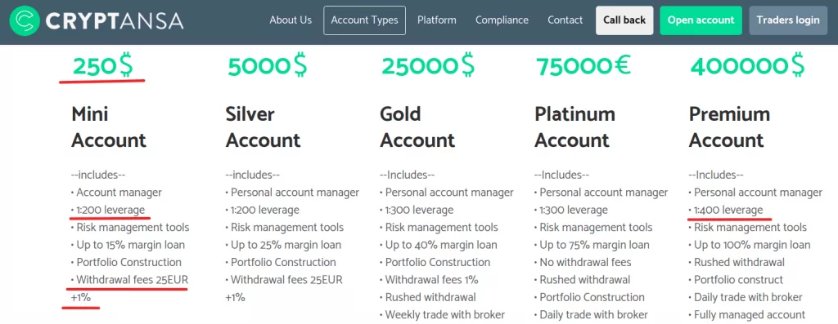Screen dimensions: 838x324
Task: Select the 250$ Mini Account price
Action: (x=103, y=67)
